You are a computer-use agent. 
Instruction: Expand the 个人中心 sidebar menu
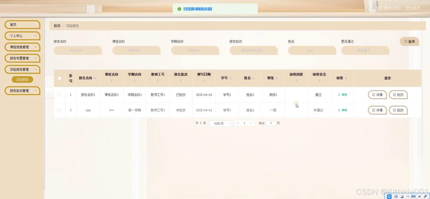click(x=22, y=36)
